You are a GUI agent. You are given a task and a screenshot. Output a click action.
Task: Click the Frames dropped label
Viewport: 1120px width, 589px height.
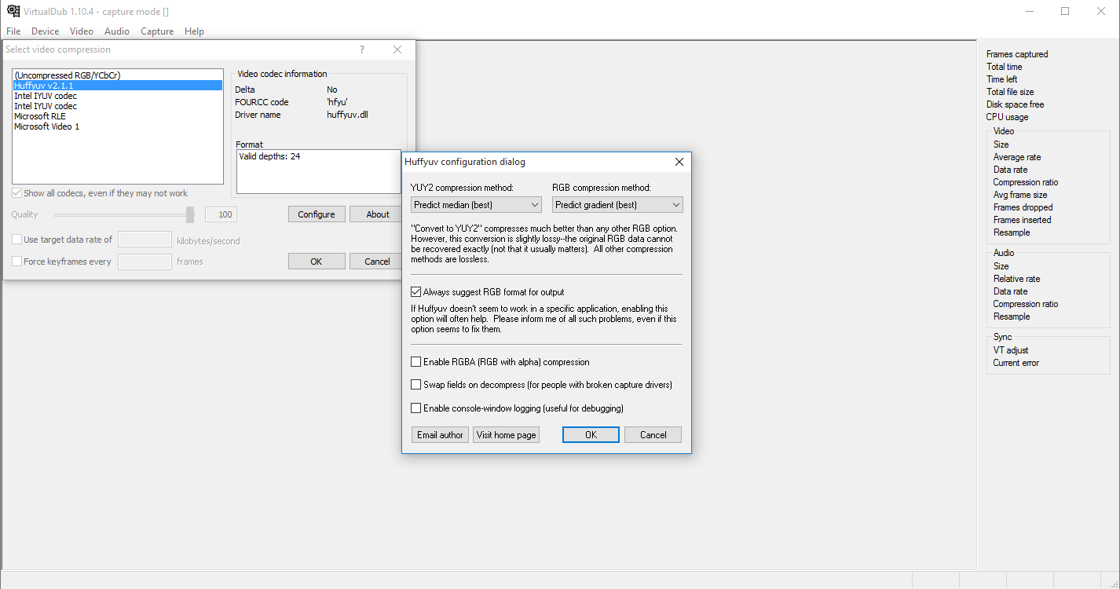(1023, 207)
